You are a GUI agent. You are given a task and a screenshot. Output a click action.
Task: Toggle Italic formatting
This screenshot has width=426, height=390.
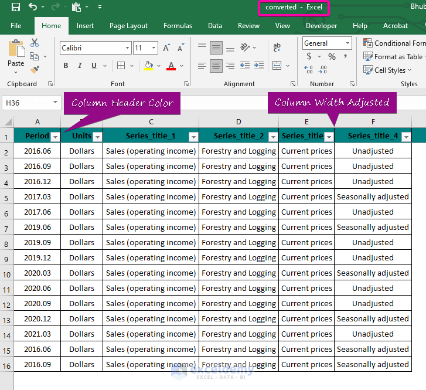pos(80,66)
